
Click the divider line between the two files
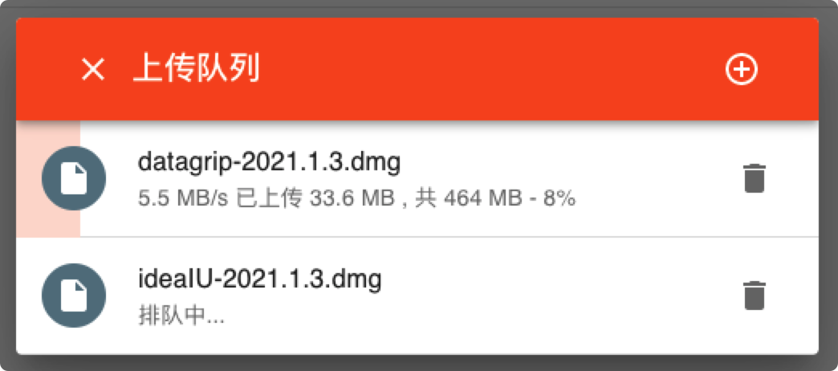(417, 237)
